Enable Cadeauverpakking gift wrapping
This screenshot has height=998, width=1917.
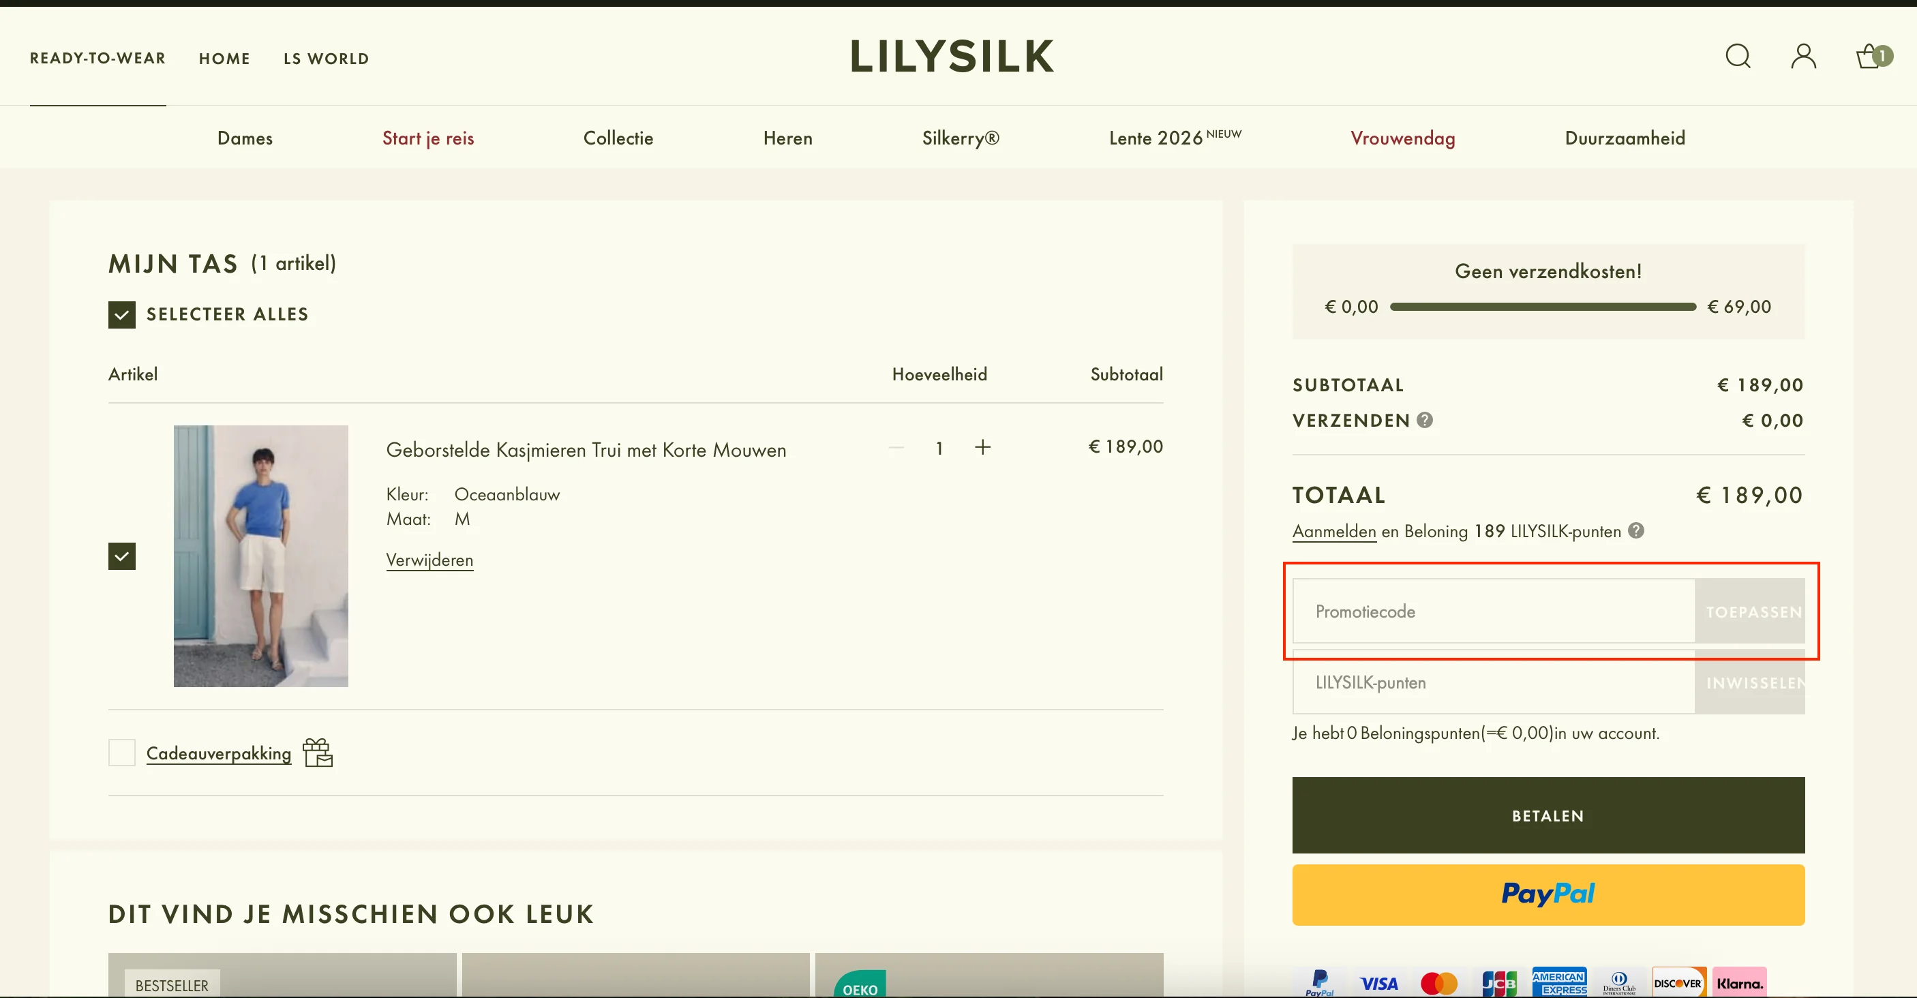tap(121, 753)
